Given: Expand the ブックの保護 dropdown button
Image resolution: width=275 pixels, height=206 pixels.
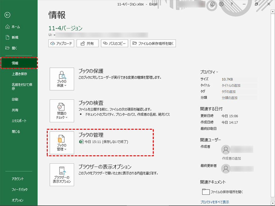Looking at the screenshot, I should (62, 79).
